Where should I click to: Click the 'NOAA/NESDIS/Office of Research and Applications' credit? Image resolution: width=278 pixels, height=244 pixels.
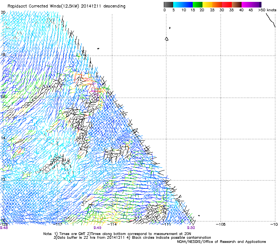tap(221, 242)
